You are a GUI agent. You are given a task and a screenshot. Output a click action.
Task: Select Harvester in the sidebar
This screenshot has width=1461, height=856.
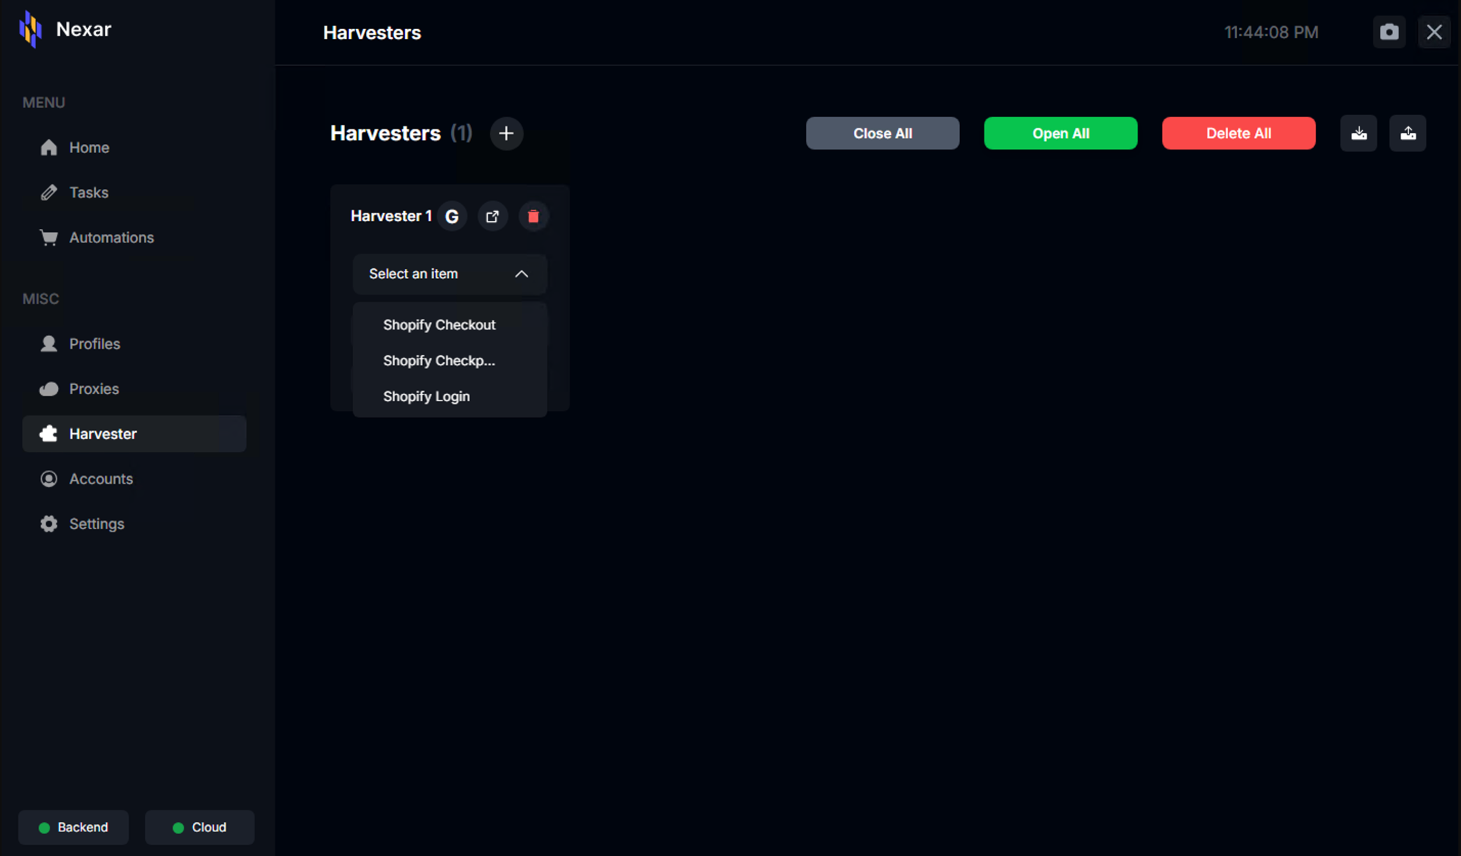134,434
